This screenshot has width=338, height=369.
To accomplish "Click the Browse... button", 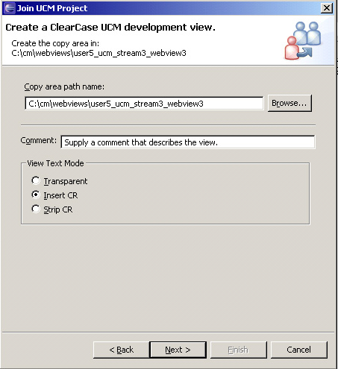I will pos(290,103).
